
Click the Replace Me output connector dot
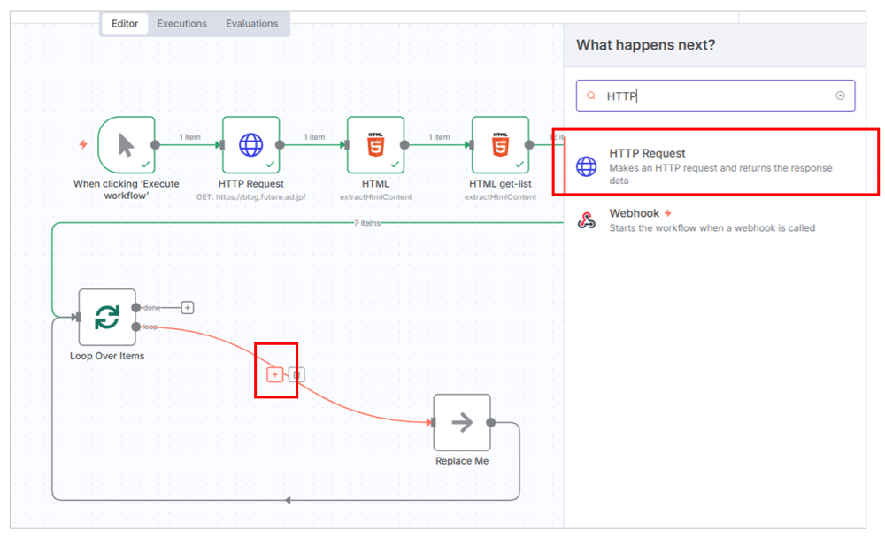click(491, 422)
